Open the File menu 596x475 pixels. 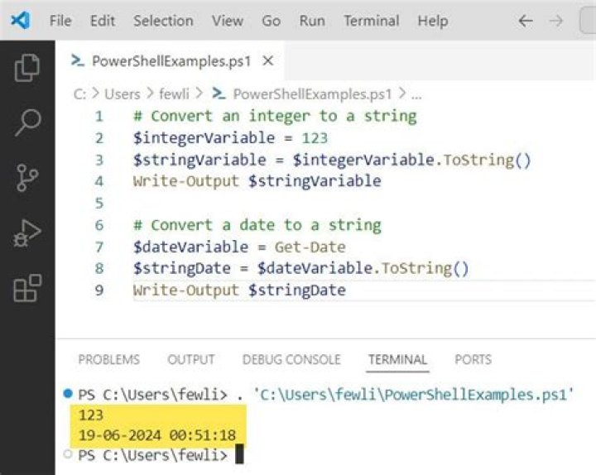point(60,21)
